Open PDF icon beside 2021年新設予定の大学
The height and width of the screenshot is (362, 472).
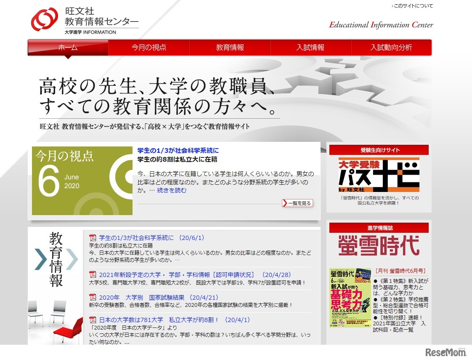pyautogui.click(x=93, y=275)
